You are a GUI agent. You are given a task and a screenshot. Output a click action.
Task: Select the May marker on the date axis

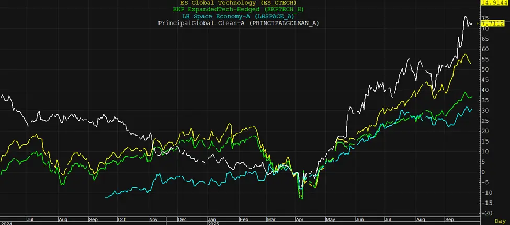(x=330, y=220)
